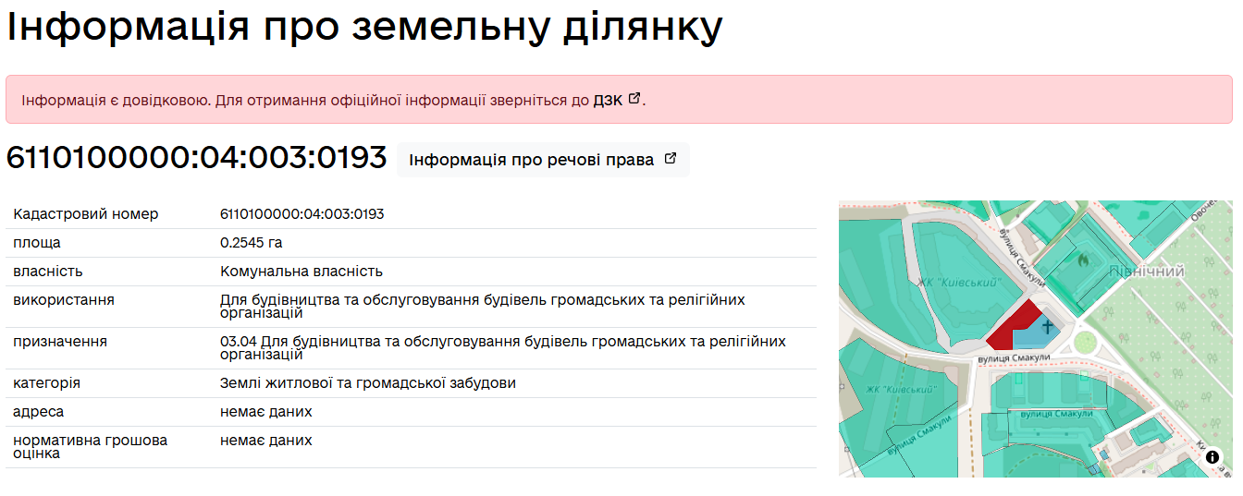Click the church cross icon on the map

click(1047, 326)
